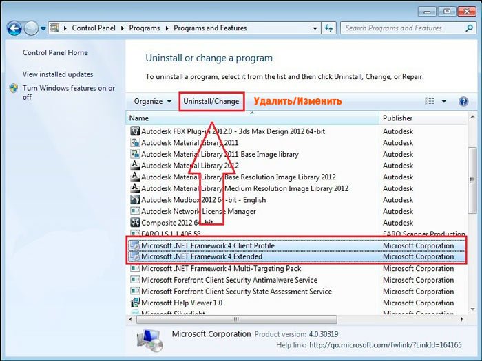Viewport: 482px width, 361px height.
Task: Select Autodesk Network License Manager entry
Action: click(198, 212)
